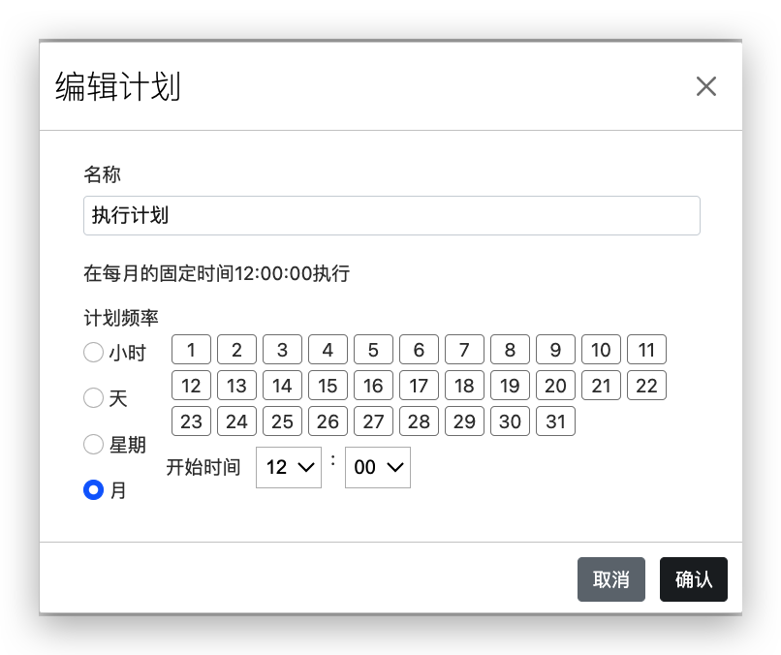Close the 编辑计划 dialog with the X
The image size is (781, 655).
pyautogui.click(x=705, y=86)
